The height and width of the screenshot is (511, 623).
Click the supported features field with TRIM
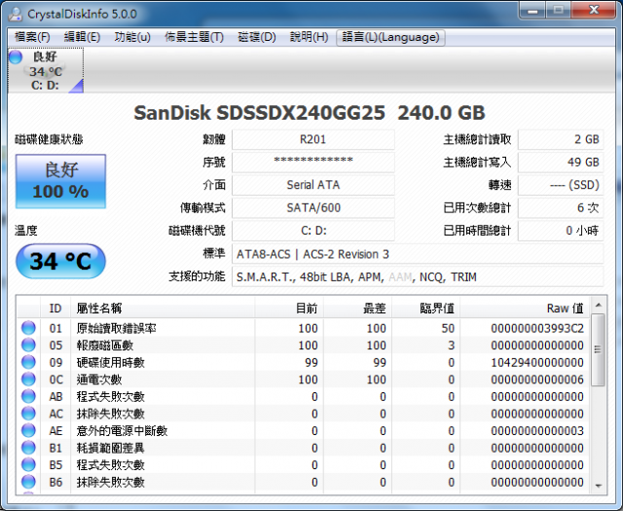[x=418, y=276]
